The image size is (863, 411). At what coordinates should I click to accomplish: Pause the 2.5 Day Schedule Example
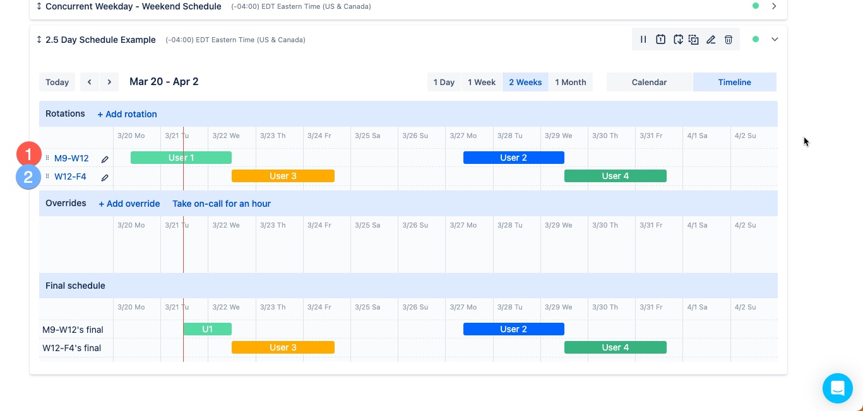pyautogui.click(x=643, y=39)
